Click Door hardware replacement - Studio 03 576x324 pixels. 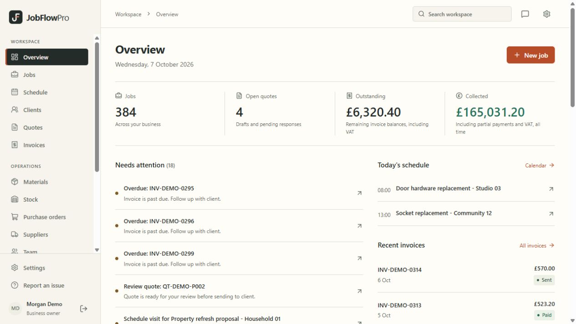click(x=449, y=188)
